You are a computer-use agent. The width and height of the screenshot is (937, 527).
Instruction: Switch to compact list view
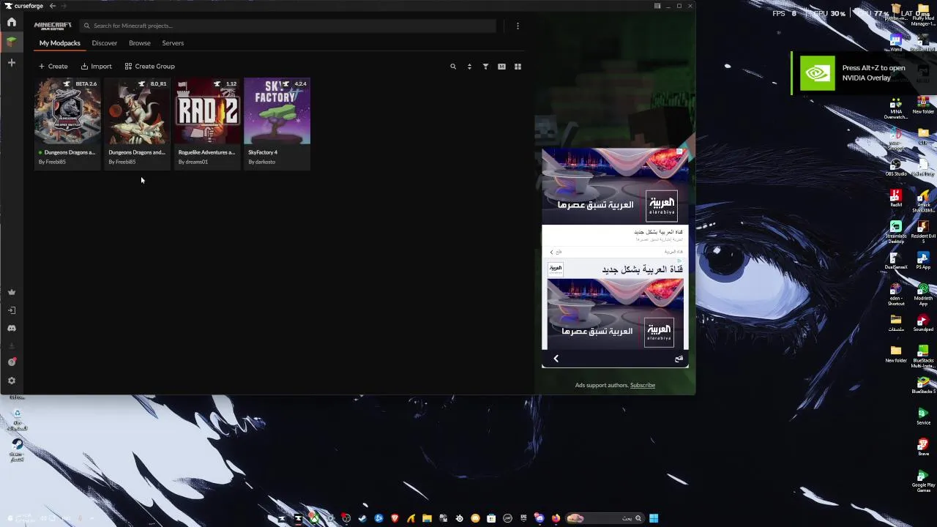[x=501, y=67]
